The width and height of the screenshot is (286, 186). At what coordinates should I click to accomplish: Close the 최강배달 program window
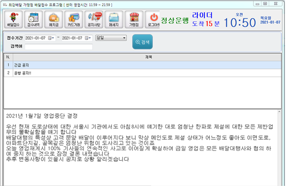pos(276,4)
